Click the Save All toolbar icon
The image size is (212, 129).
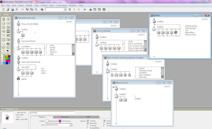point(13,9)
